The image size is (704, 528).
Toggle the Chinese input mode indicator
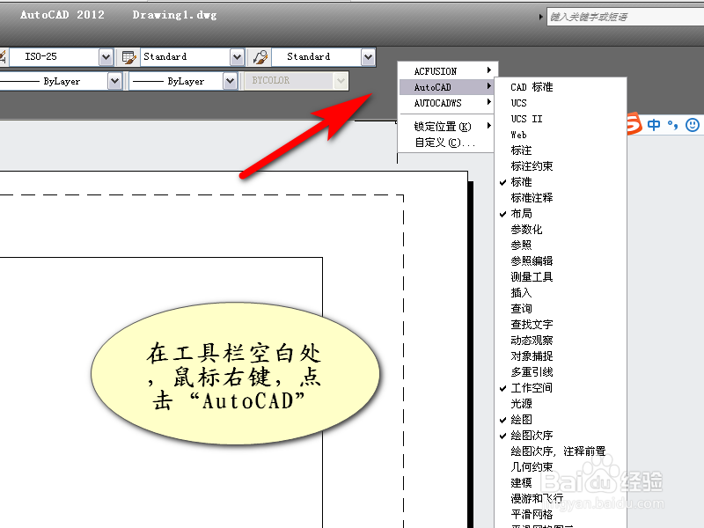(x=654, y=124)
